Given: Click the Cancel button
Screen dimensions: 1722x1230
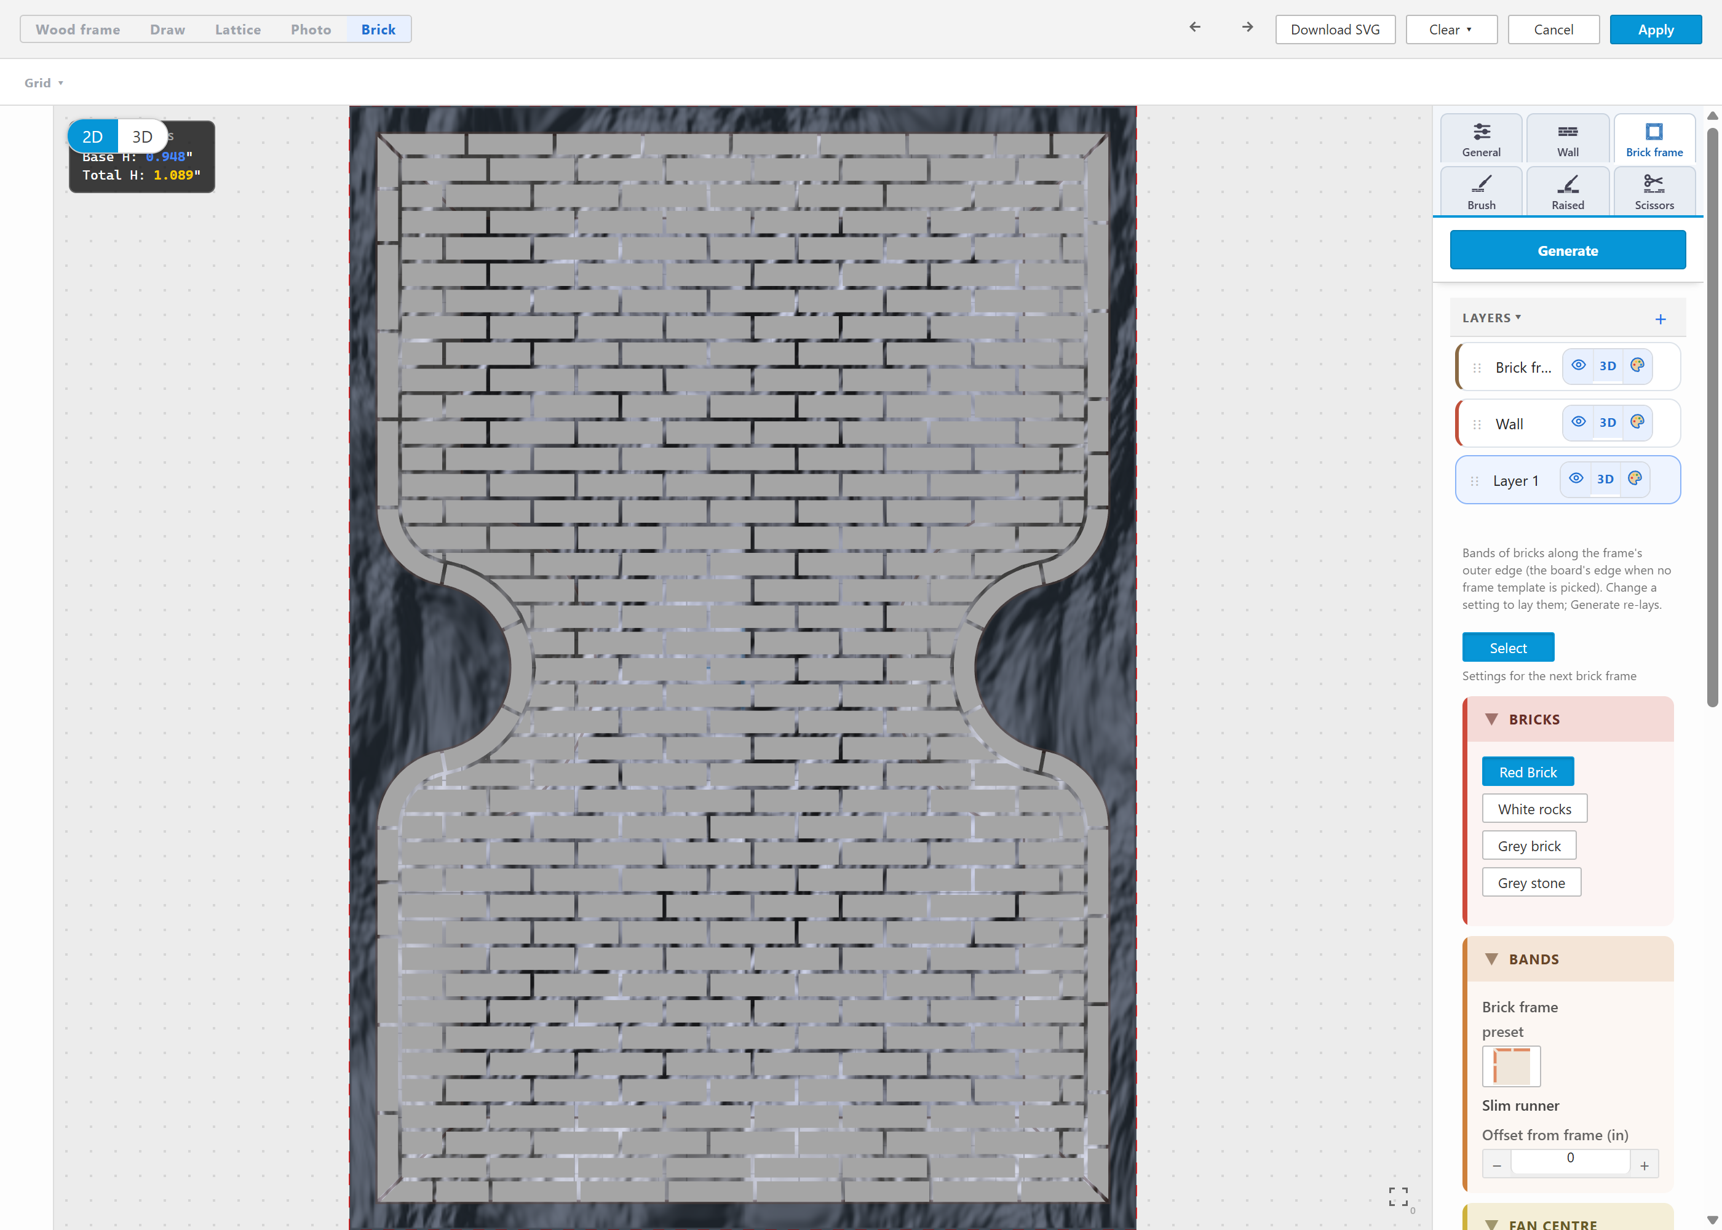Looking at the screenshot, I should (x=1553, y=30).
